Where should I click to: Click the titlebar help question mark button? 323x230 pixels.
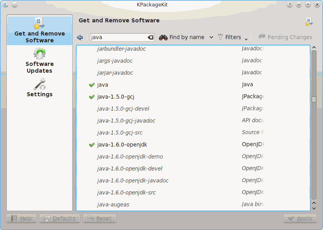click(x=289, y=4)
